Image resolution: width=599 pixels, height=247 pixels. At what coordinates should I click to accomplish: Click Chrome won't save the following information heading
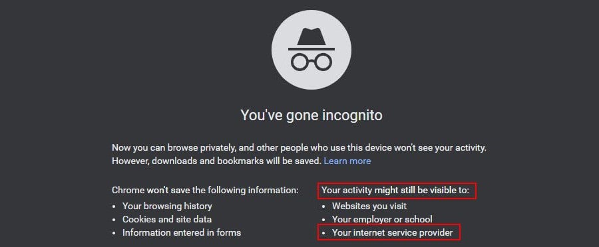[205, 190]
